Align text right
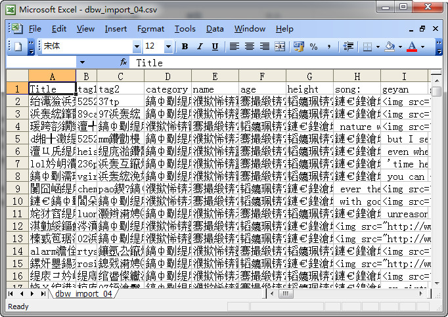The image size is (448, 317). 265,46
